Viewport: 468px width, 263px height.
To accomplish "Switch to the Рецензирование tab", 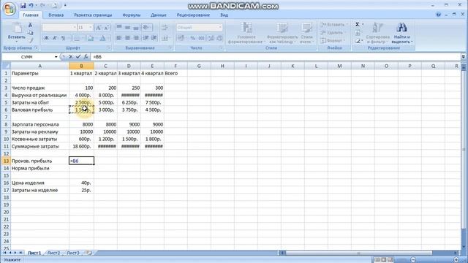I will (x=193, y=15).
